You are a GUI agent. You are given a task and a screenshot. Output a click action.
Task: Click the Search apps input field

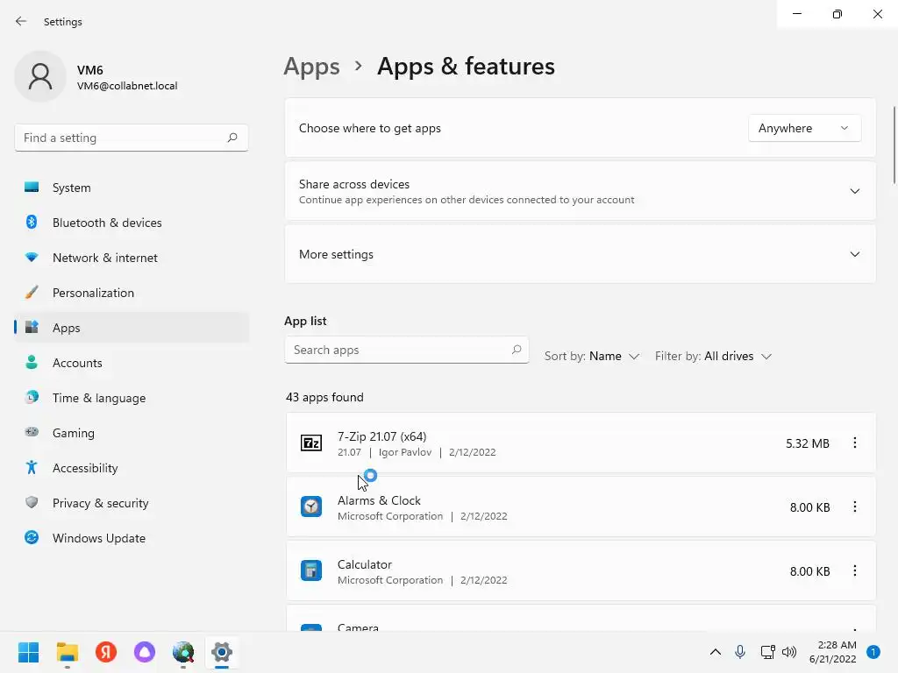[x=399, y=350]
